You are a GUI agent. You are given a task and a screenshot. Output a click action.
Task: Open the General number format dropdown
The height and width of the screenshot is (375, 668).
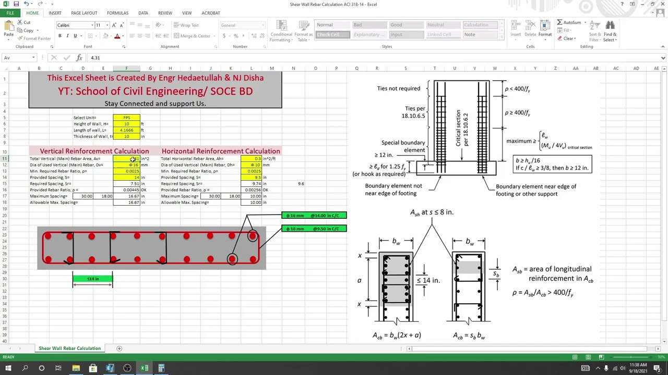263,25
